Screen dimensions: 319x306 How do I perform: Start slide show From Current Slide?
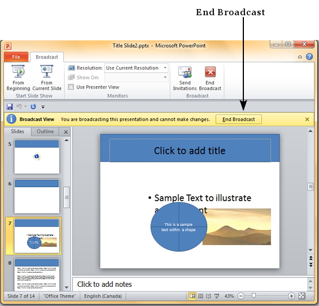click(47, 78)
